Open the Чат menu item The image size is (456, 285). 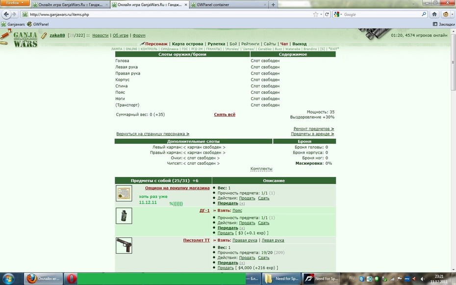click(284, 44)
